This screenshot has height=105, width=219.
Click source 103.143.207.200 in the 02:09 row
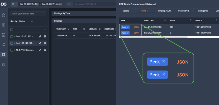tap(203, 33)
